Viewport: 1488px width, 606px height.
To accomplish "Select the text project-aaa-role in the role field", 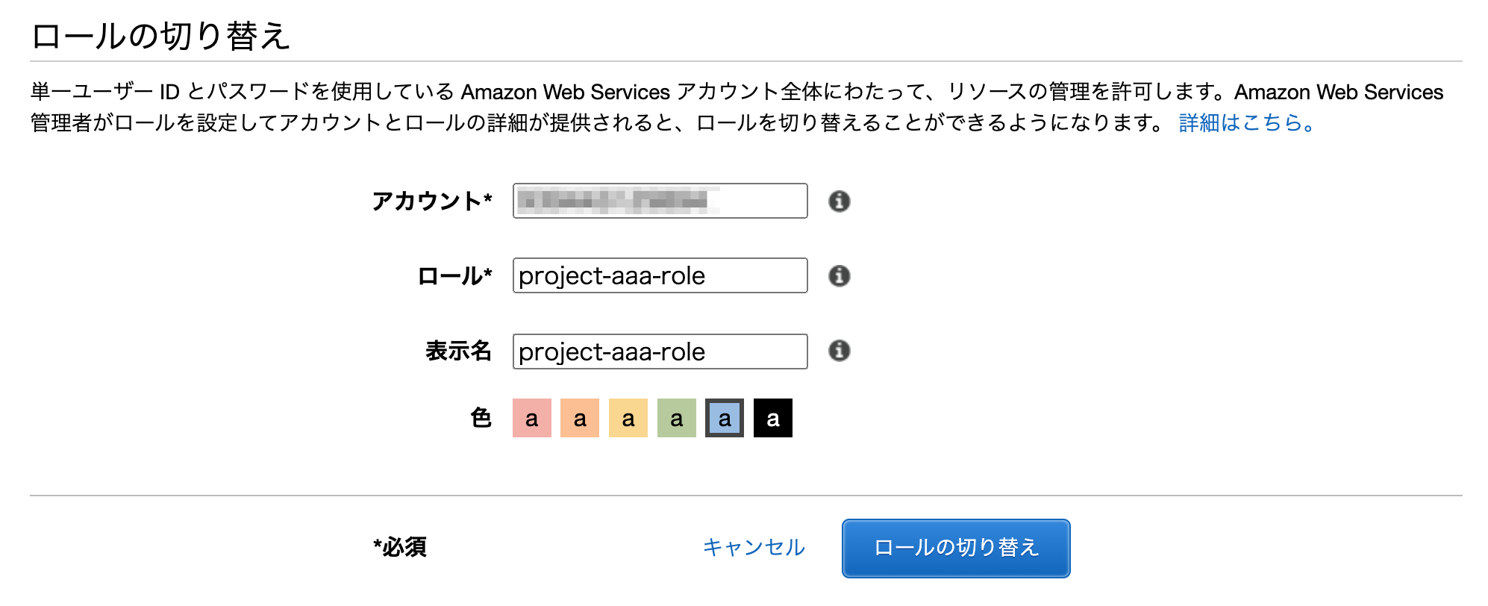I will pos(611,275).
